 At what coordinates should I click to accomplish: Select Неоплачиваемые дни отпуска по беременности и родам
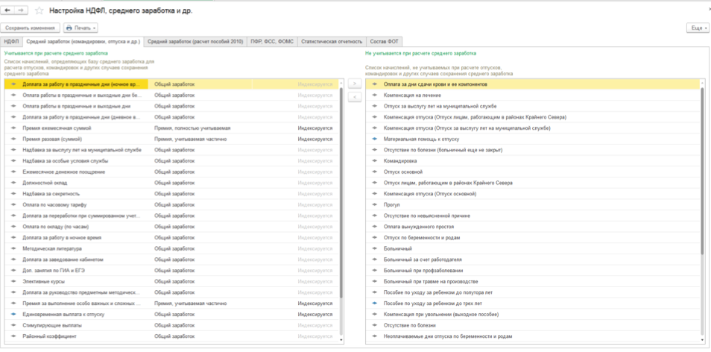pos(534,336)
